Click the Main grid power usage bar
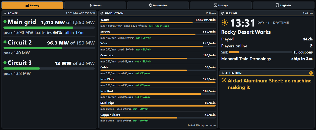The width and height of the screenshot is (316, 130). click(x=49, y=27)
